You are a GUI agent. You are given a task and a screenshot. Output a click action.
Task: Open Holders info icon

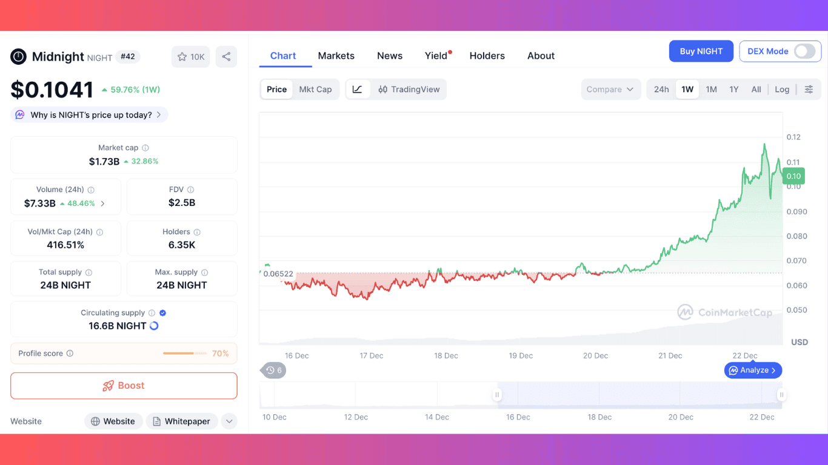coord(197,232)
